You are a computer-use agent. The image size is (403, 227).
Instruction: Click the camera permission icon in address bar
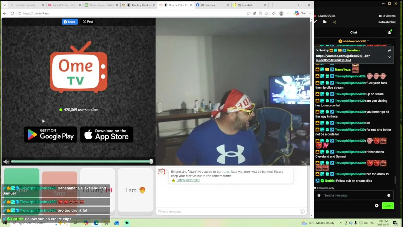pos(248,13)
